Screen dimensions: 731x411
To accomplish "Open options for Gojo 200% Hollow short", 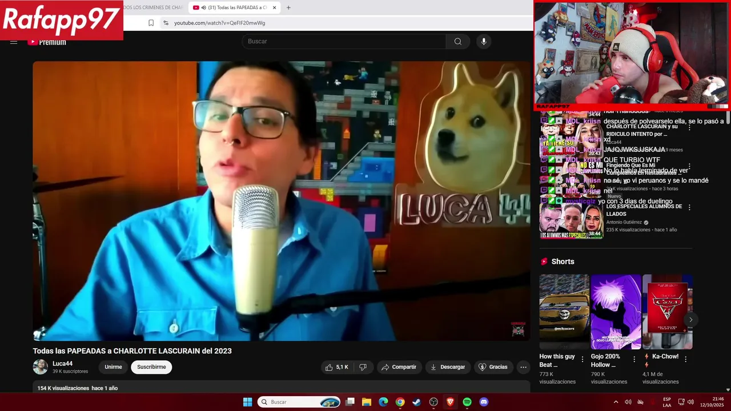I will pyautogui.click(x=634, y=359).
